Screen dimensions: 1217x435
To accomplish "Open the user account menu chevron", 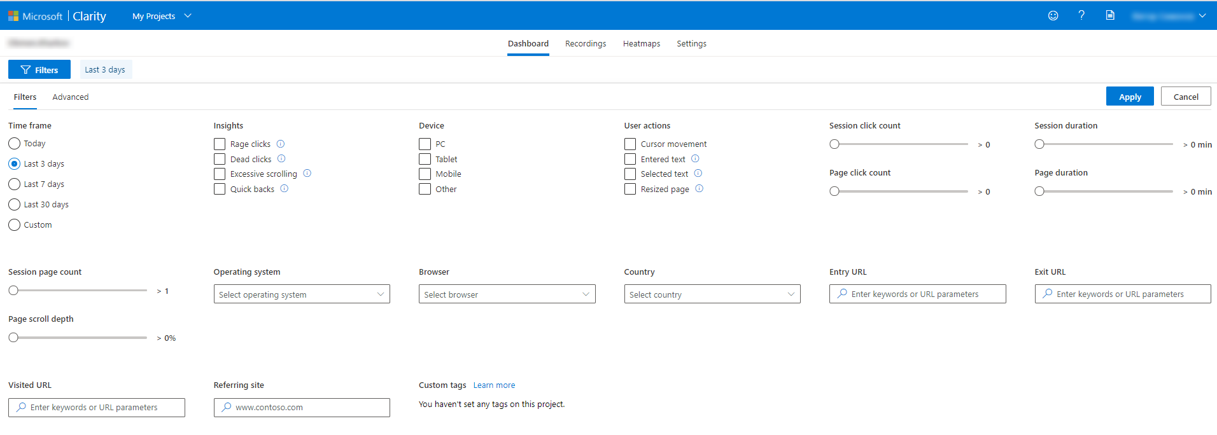I will (x=1202, y=16).
